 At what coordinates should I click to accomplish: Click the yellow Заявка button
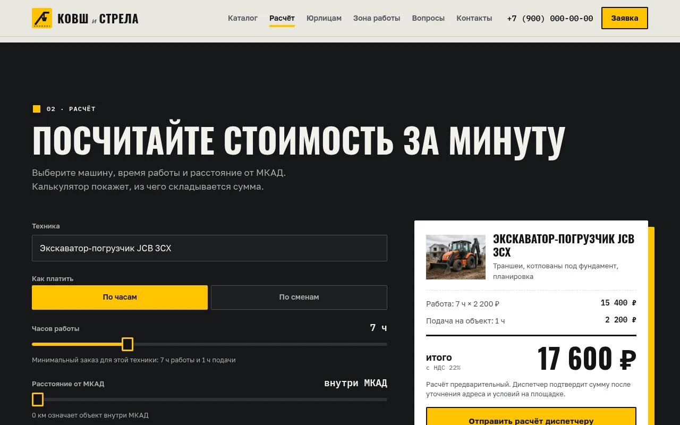625,18
